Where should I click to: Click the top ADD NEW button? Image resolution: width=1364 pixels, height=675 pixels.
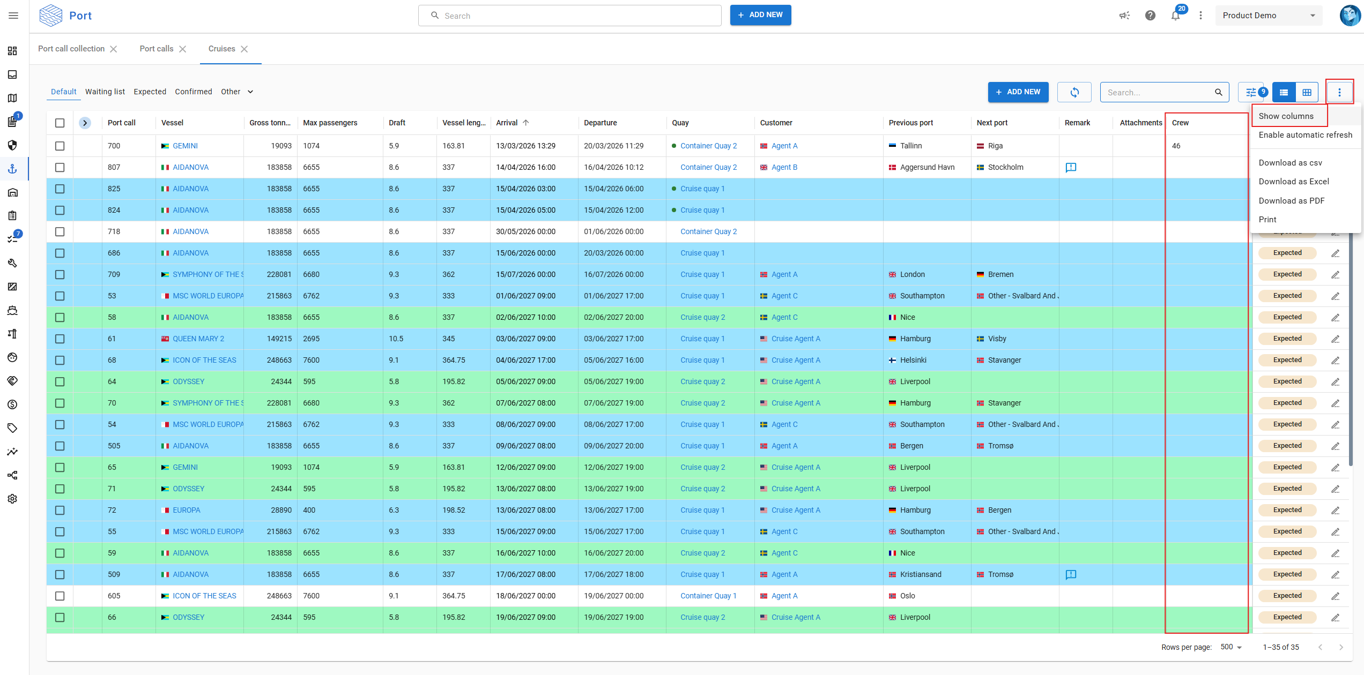coord(760,15)
